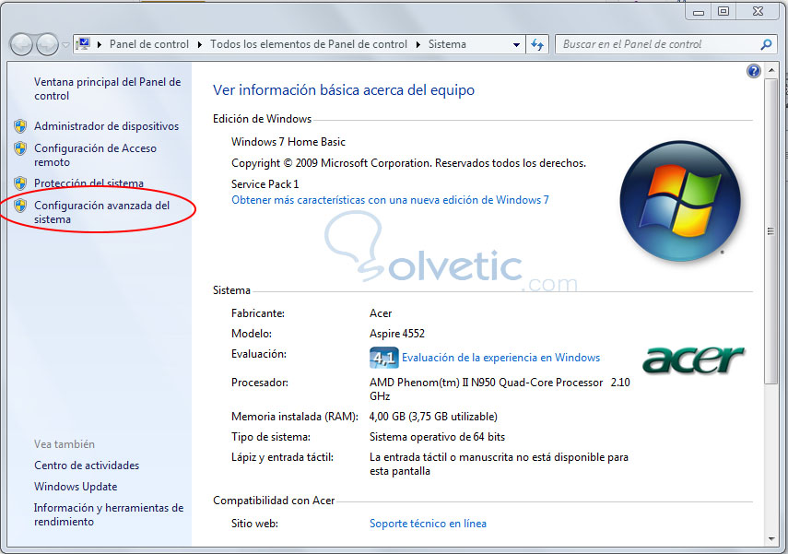Click Obtener más características con nueva edición link
The image size is (788, 554).
[390, 200]
